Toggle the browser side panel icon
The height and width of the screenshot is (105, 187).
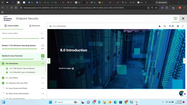[16, 8]
